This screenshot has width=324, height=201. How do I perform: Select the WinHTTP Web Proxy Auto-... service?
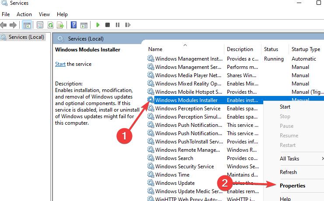click(x=188, y=199)
